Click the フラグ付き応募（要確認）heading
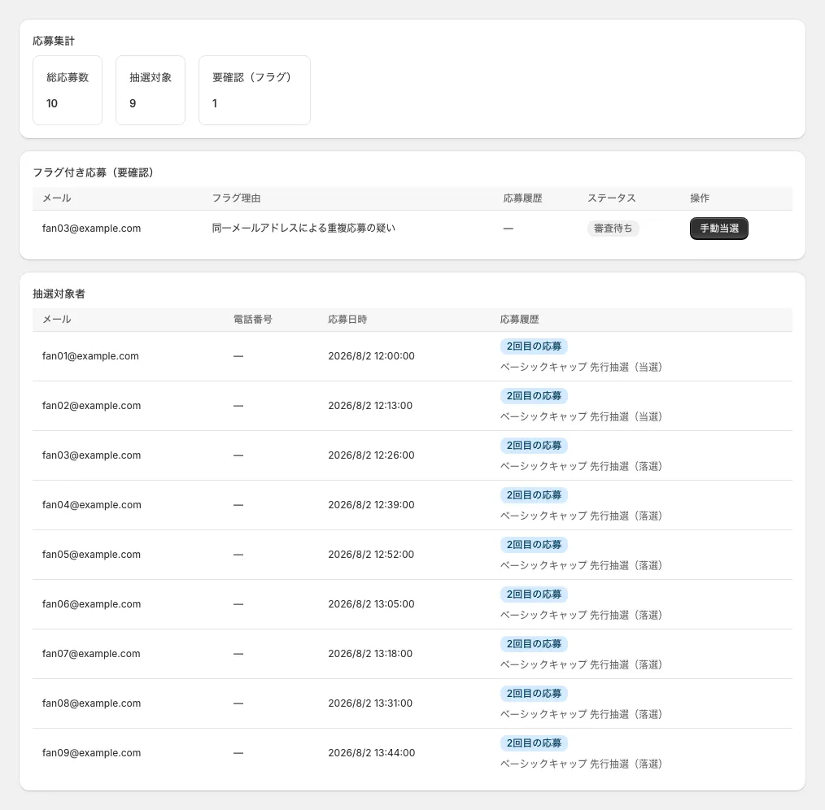Image resolution: width=825 pixels, height=810 pixels. 93,172
